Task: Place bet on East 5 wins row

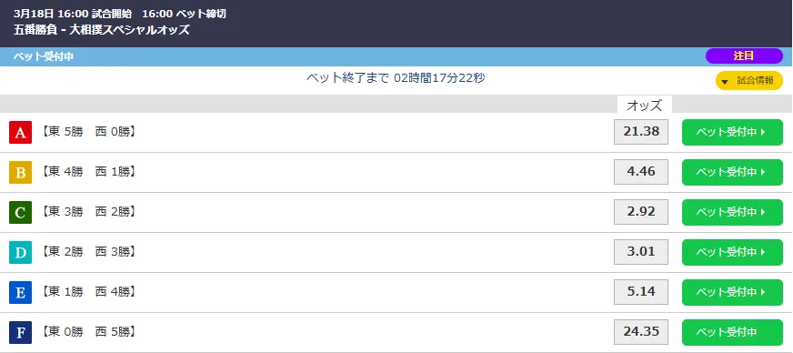Action: coord(732,133)
